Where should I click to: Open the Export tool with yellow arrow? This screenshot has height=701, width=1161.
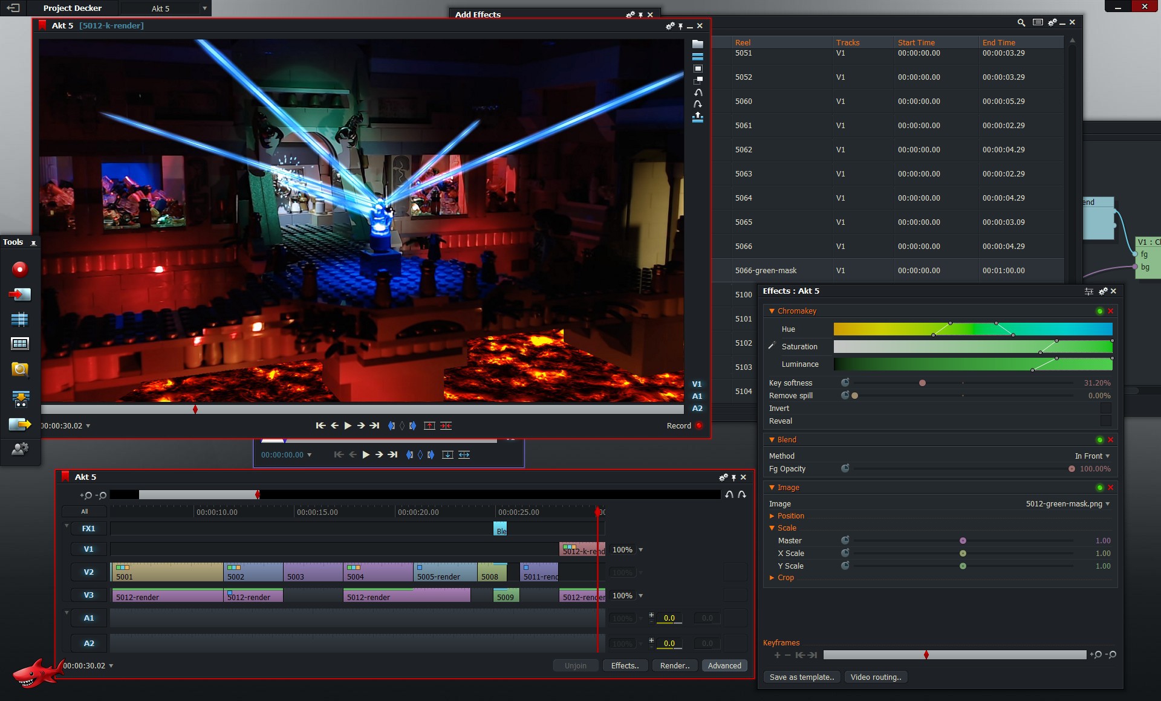click(x=20, y=424)
